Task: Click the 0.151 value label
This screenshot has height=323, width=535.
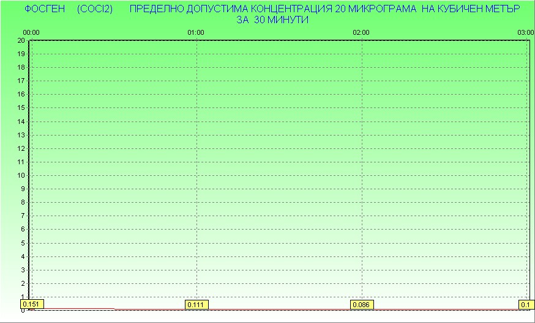Action: (x=29, y=304)
